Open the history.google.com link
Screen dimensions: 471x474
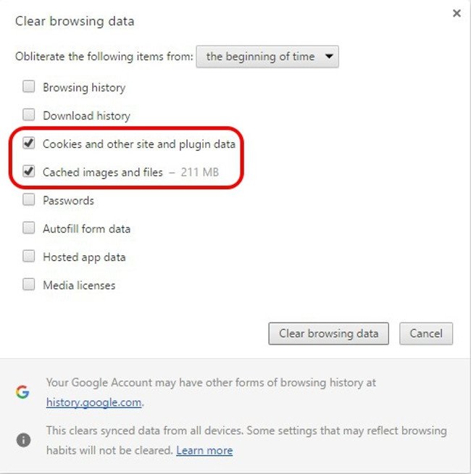94,402
